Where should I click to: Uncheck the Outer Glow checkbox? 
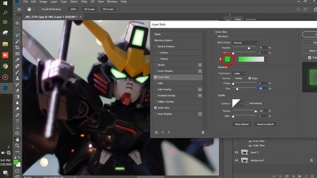pos(156,108)
